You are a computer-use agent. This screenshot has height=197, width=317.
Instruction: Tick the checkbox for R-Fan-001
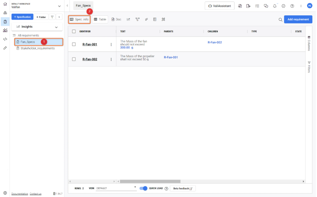coord(74,44)
